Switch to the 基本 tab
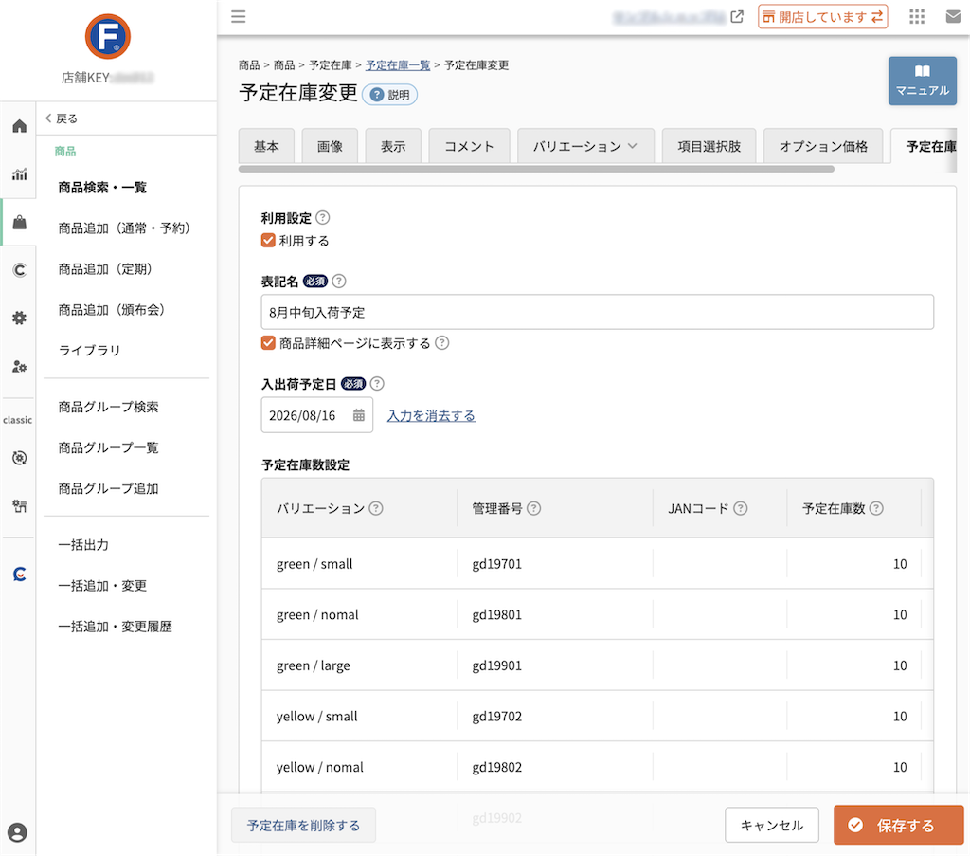Screen dimensions: 970x856 tap(266, 146)
